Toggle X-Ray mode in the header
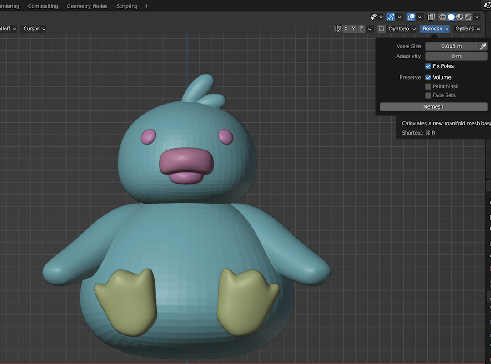The image size is (491, 364). click(431, 17)
